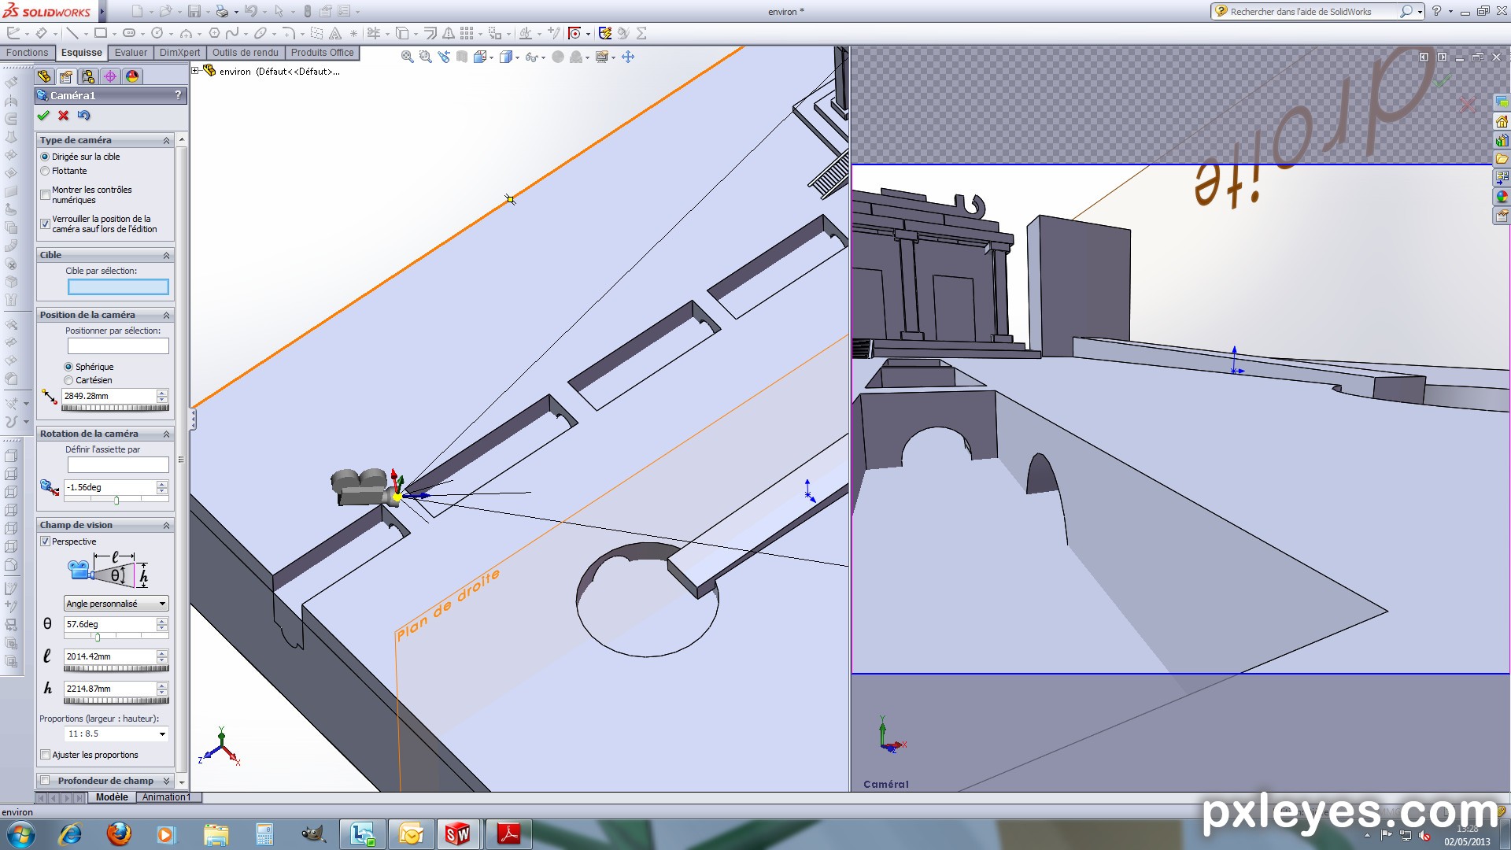Select the 'Cartésien' position option

[68, 380]
